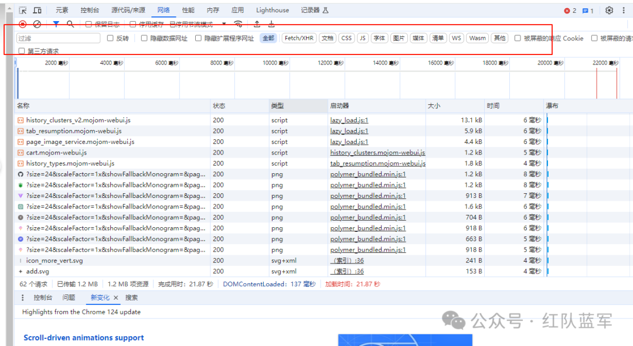
Task: Open the Scroll-driven animations support link
Action: 83,337
